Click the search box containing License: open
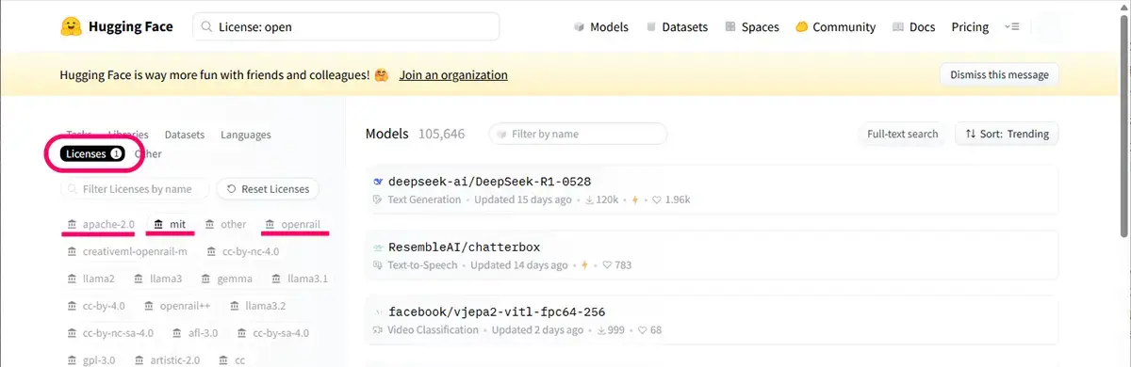Screen dimensions: 1131x367 tap(346, 26)
